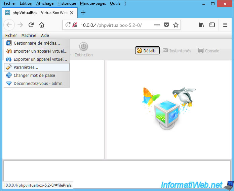Open Firefox Affichage menu

(x=45, y=3)
